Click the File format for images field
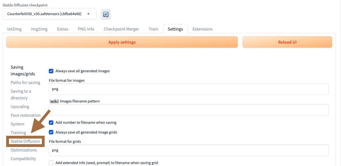Screen dimensions: 341x166 click(189, 89)
